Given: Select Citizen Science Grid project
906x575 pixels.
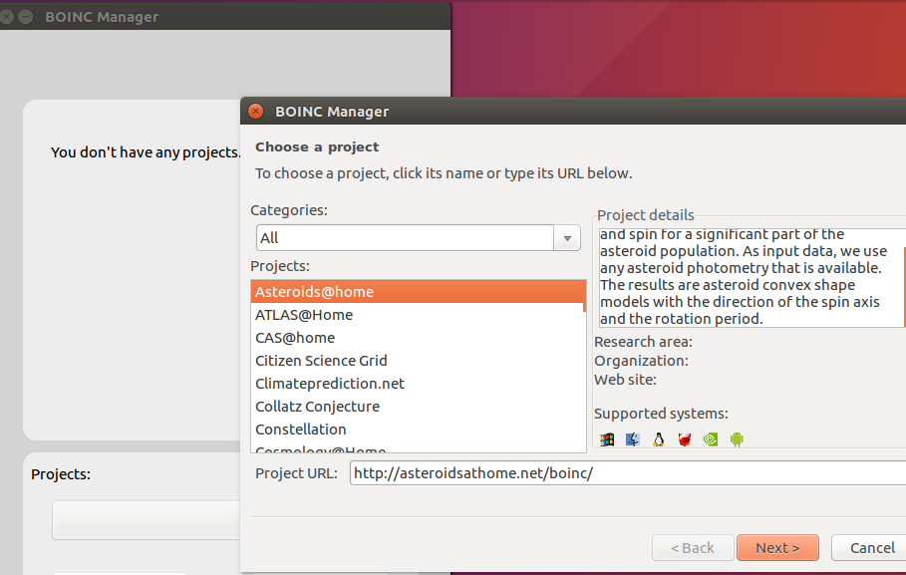Looking at the screenshot, I should point(418,361).
